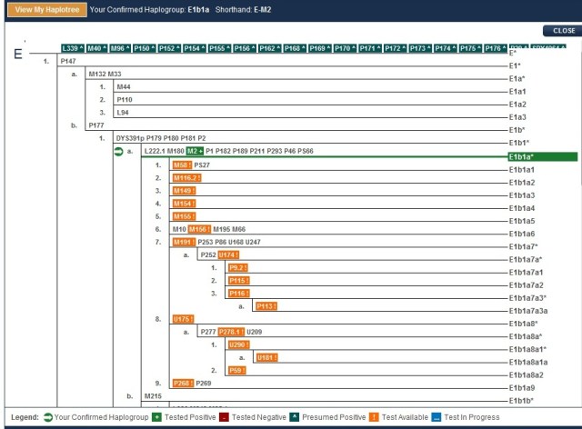Select the M116.2 orange SNP marker
The image size is (582, 429).
[186, 178]
